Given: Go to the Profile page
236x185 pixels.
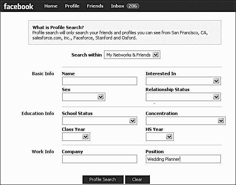Looking at the screenshot, I should (72, 6).
